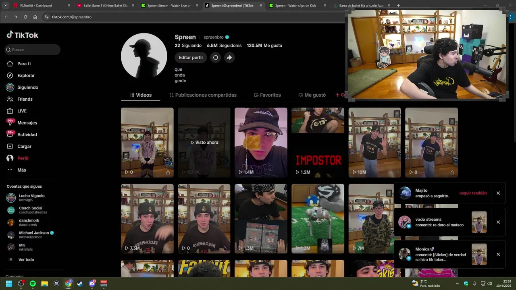
Task: Switch to IRLToolkit Dashboard browser tab
Action: pos(40,6)
